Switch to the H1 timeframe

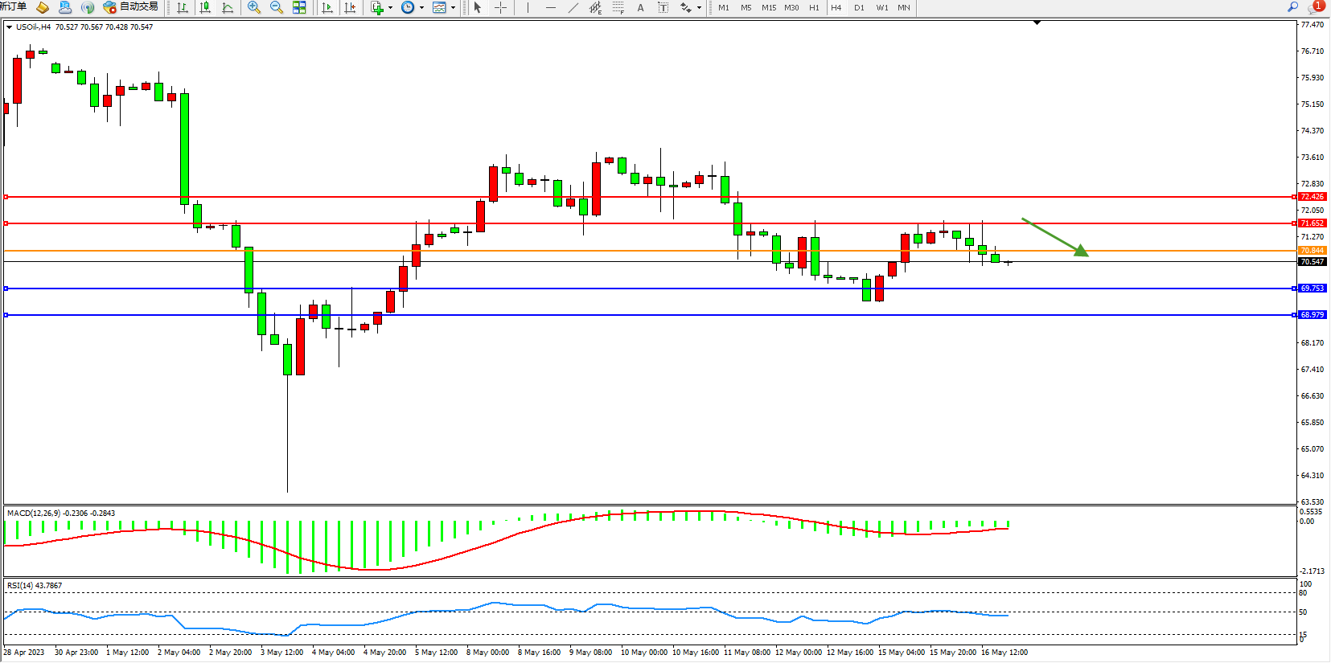[814, 7]
